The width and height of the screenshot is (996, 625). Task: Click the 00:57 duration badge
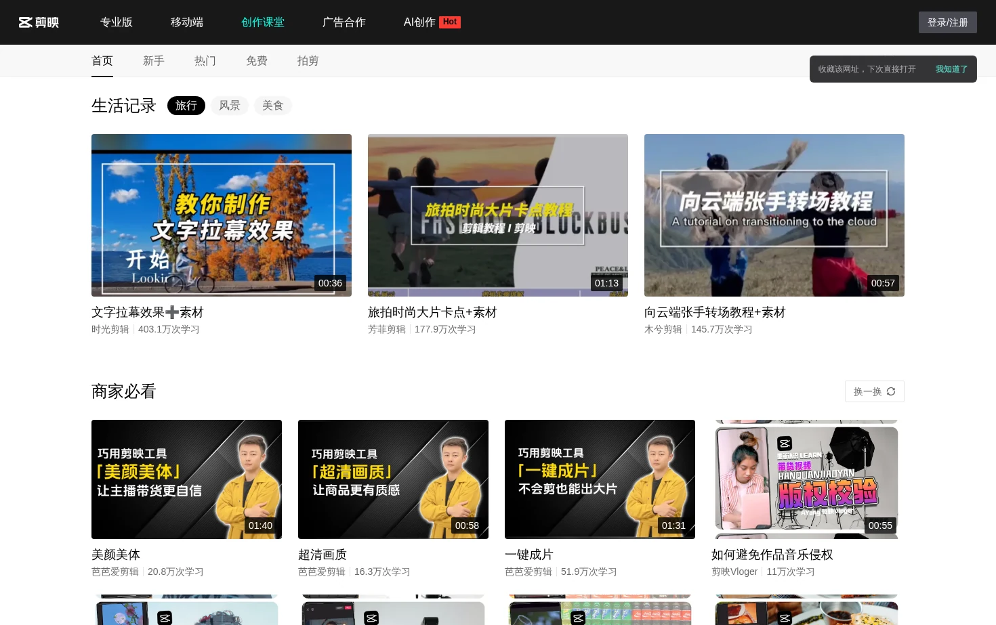[883, 283]
